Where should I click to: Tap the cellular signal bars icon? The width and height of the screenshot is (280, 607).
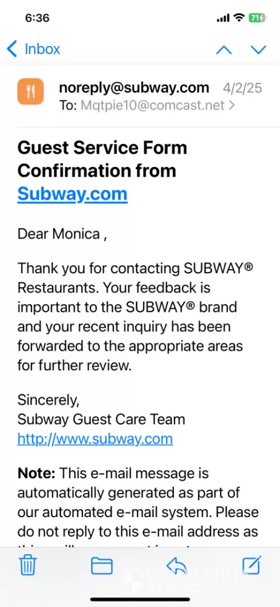click(x=223, y=18)
